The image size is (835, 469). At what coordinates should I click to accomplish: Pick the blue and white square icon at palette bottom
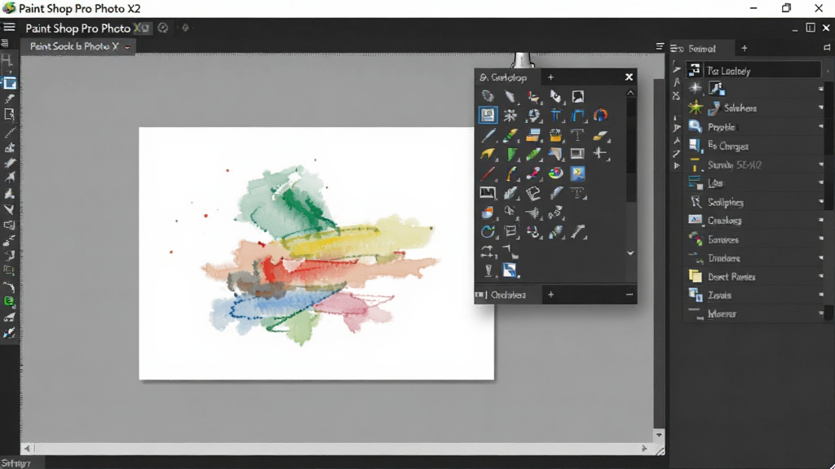click(x=510, y=270)
